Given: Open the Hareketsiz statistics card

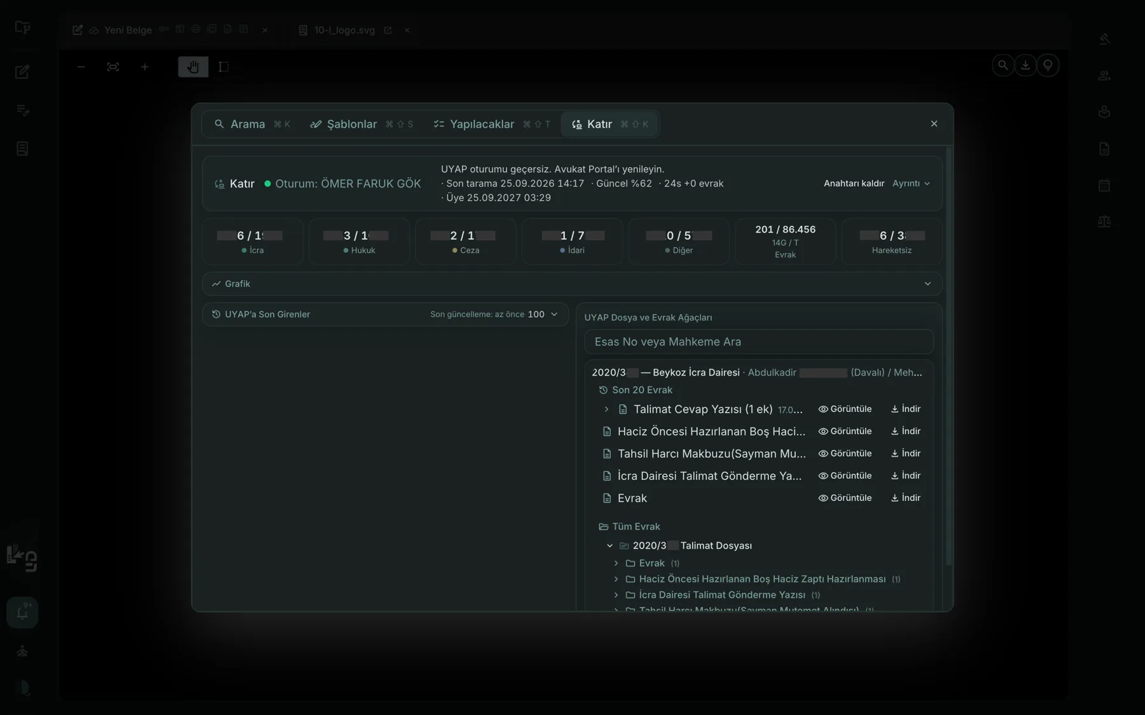Looking at the screenshot, I should [891, 242].
